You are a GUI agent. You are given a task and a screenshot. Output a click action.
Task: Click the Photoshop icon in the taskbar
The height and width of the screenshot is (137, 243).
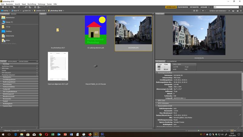102,134
